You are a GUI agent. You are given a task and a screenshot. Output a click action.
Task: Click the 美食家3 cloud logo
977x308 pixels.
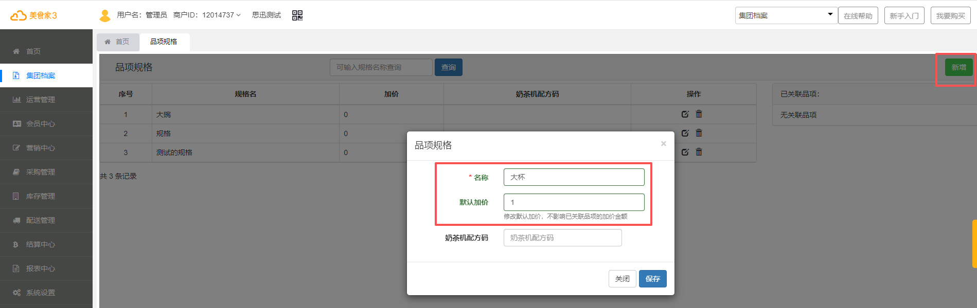pyautogui.click(x=33, y=15)
